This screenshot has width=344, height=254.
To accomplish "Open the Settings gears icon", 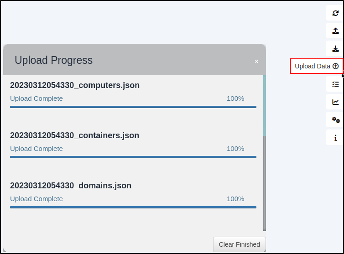I will (x=335, y=120).
